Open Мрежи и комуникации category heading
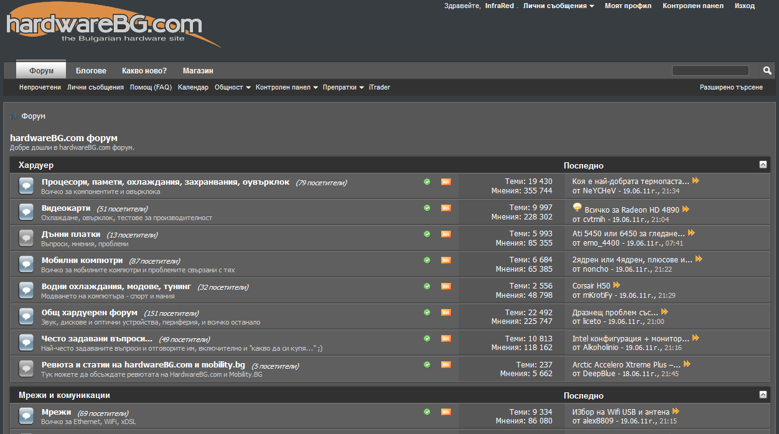This screenshot has height=434, width=779. (x=65, y=395)
